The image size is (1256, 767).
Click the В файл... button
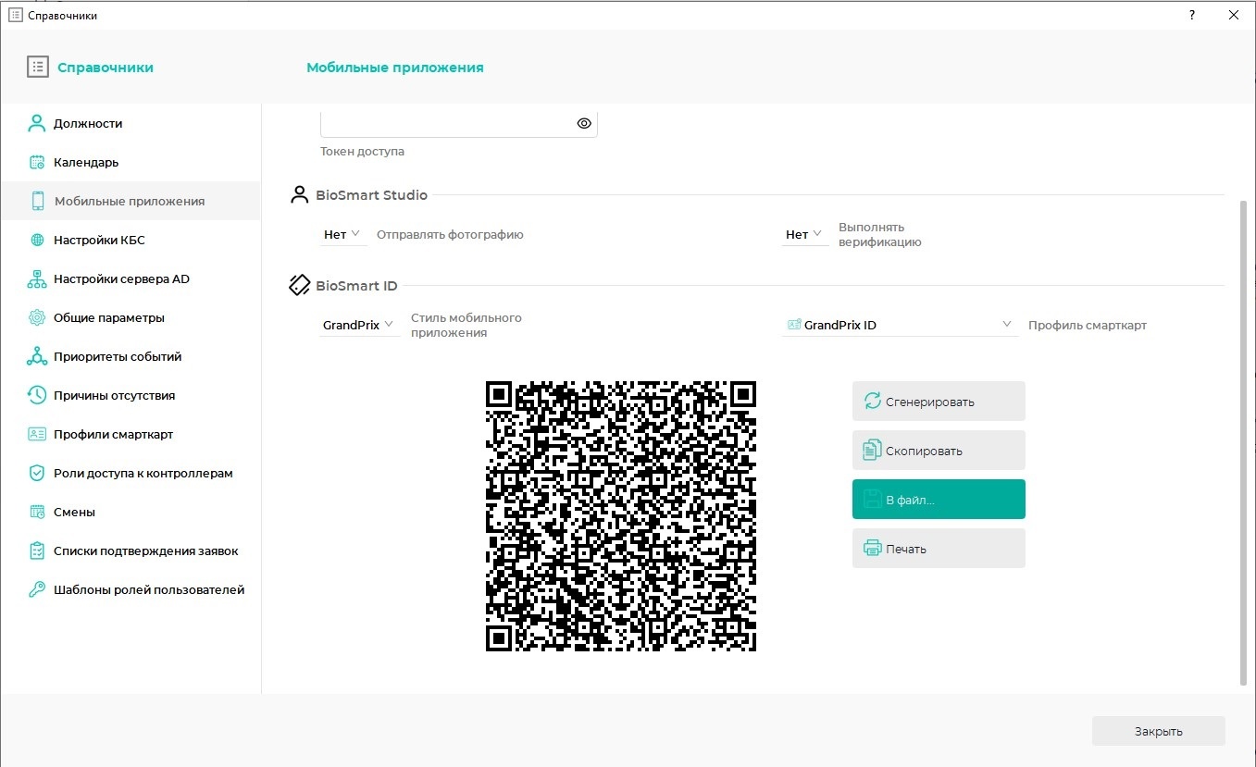pos(939,500)
